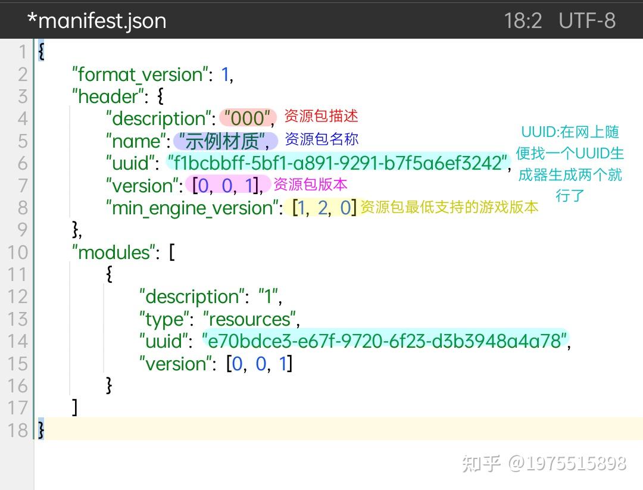Image resolution: width=643 pixels, height=490 pixels.
Task: Collapse the "modules" array opening bracket
Action: (x=172, y=252)
